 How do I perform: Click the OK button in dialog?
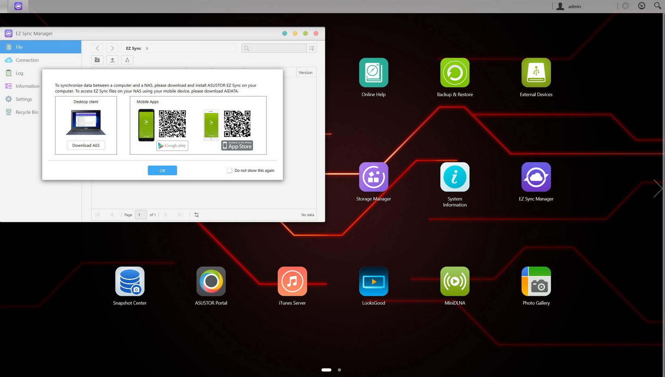tap(162, 170)
